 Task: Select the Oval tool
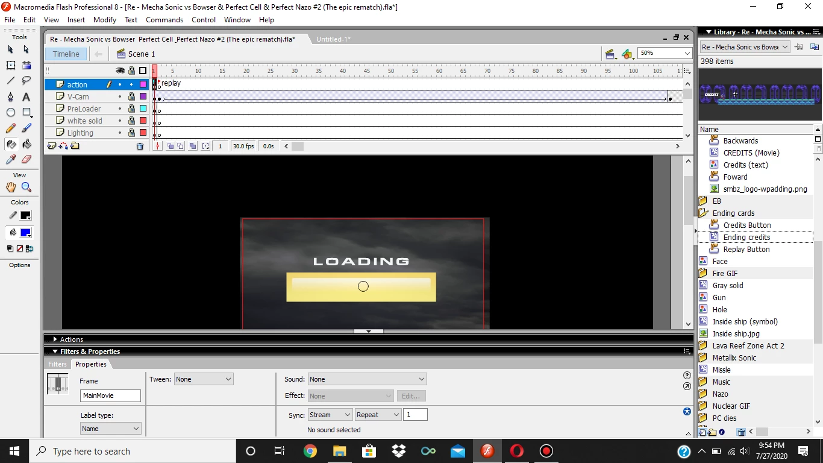[x=11, y=112]
